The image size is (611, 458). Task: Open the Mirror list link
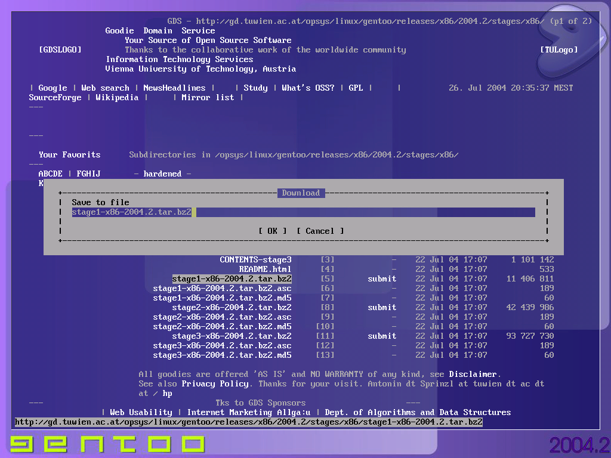click(208, 97)
